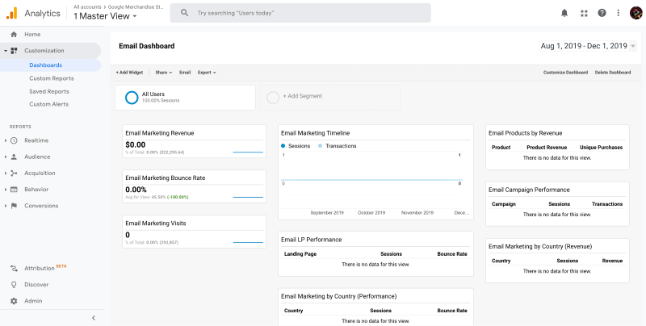The image size is (646, 326).
Task: Click Email Marketing by Country (Performance) title
Action: pyautogui.click(x=338, y=296)
